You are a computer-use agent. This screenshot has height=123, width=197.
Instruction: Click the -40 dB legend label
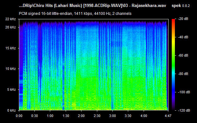(x=183, y=37)
